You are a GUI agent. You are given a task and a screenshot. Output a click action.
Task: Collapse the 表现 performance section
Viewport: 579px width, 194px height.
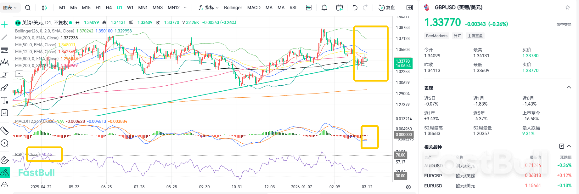pos(569,88)
